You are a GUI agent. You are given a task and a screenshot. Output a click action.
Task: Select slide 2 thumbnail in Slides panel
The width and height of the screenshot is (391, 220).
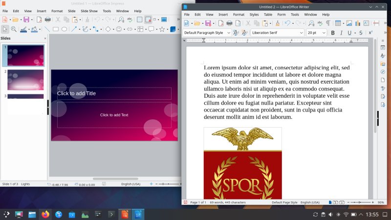tap(25, 80)
